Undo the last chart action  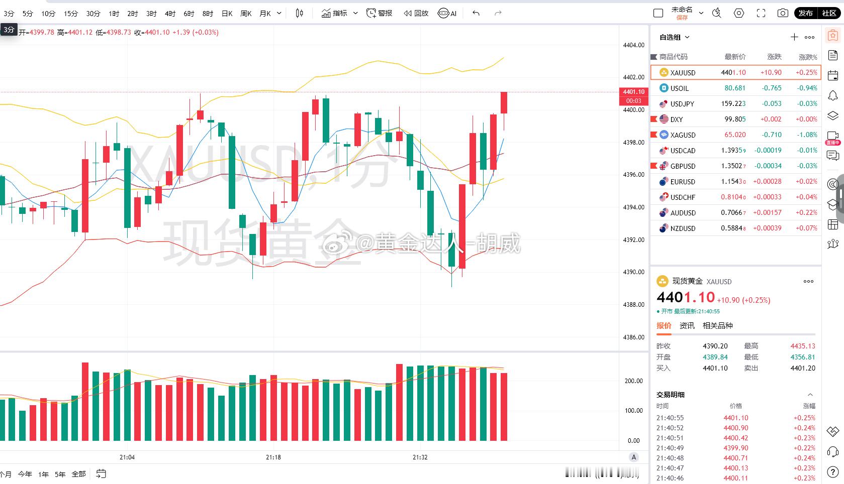[476, 13]
